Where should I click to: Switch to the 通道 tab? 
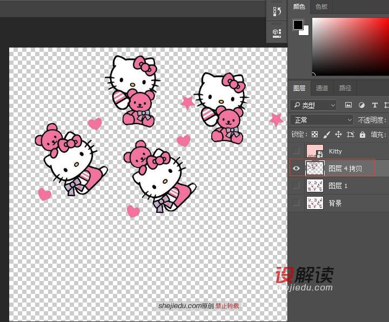coord(322,88)
